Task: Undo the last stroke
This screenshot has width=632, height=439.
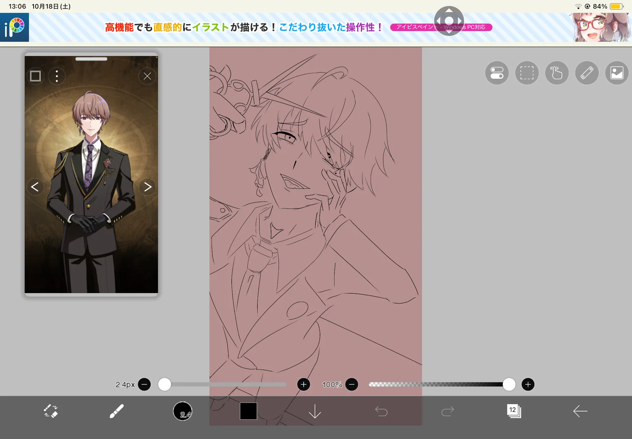Action: 381,412
